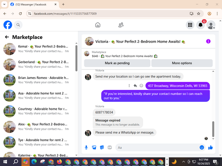Open the Facebook search magnifier
Viewport: 222px width, 166px height.
[18, 25]
